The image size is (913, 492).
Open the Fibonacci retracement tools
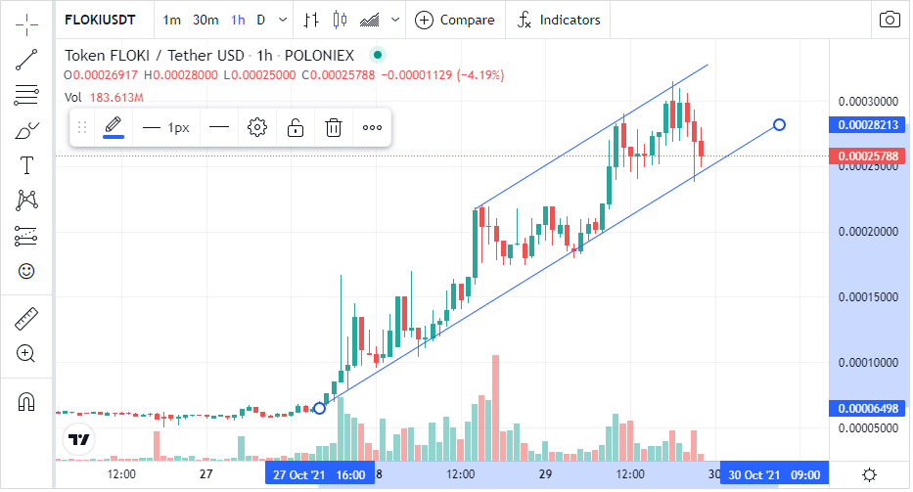(x=26, y=94)
